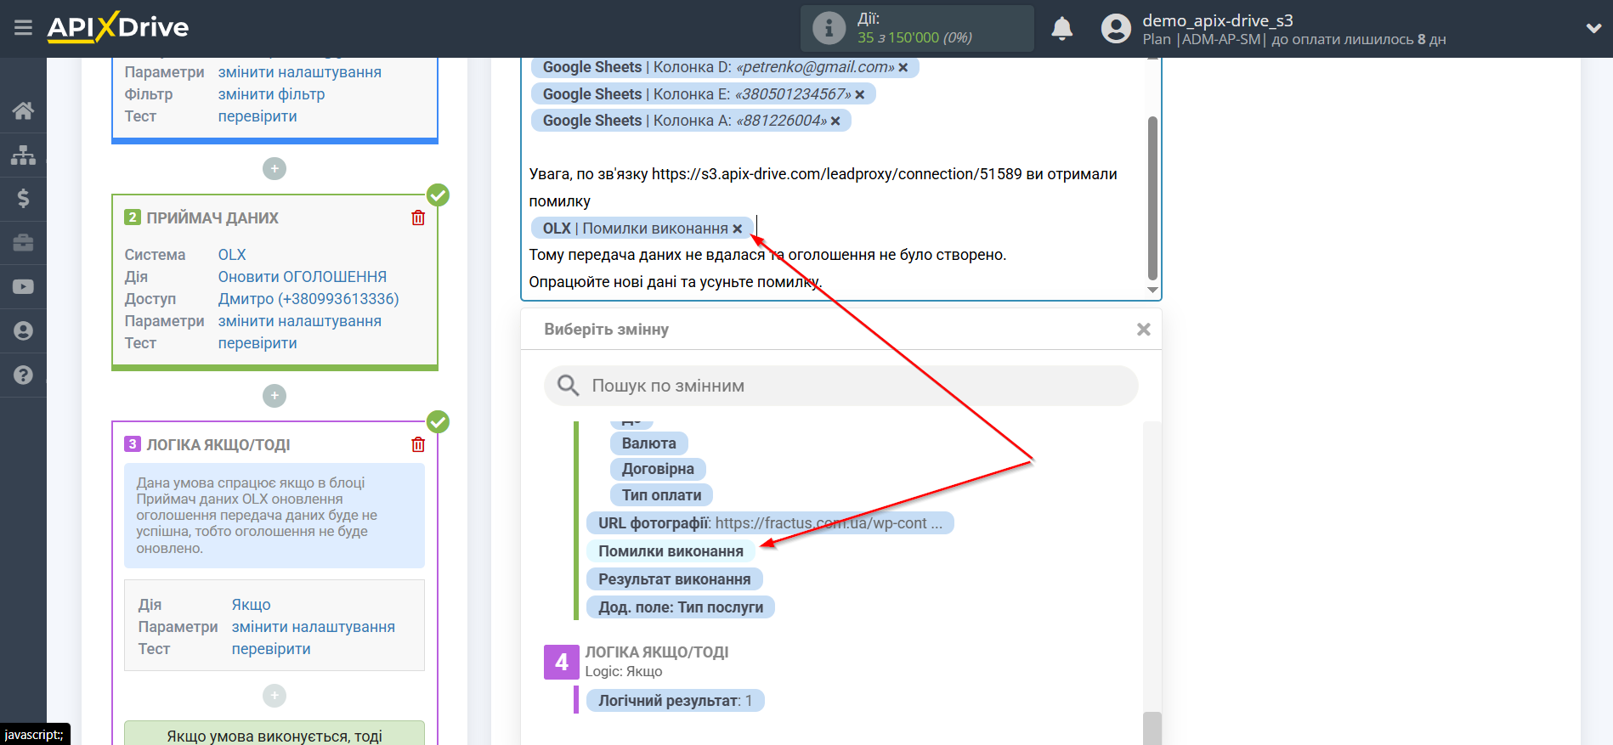Click the message text editor scrollbar

click(x=1152, y=198)
